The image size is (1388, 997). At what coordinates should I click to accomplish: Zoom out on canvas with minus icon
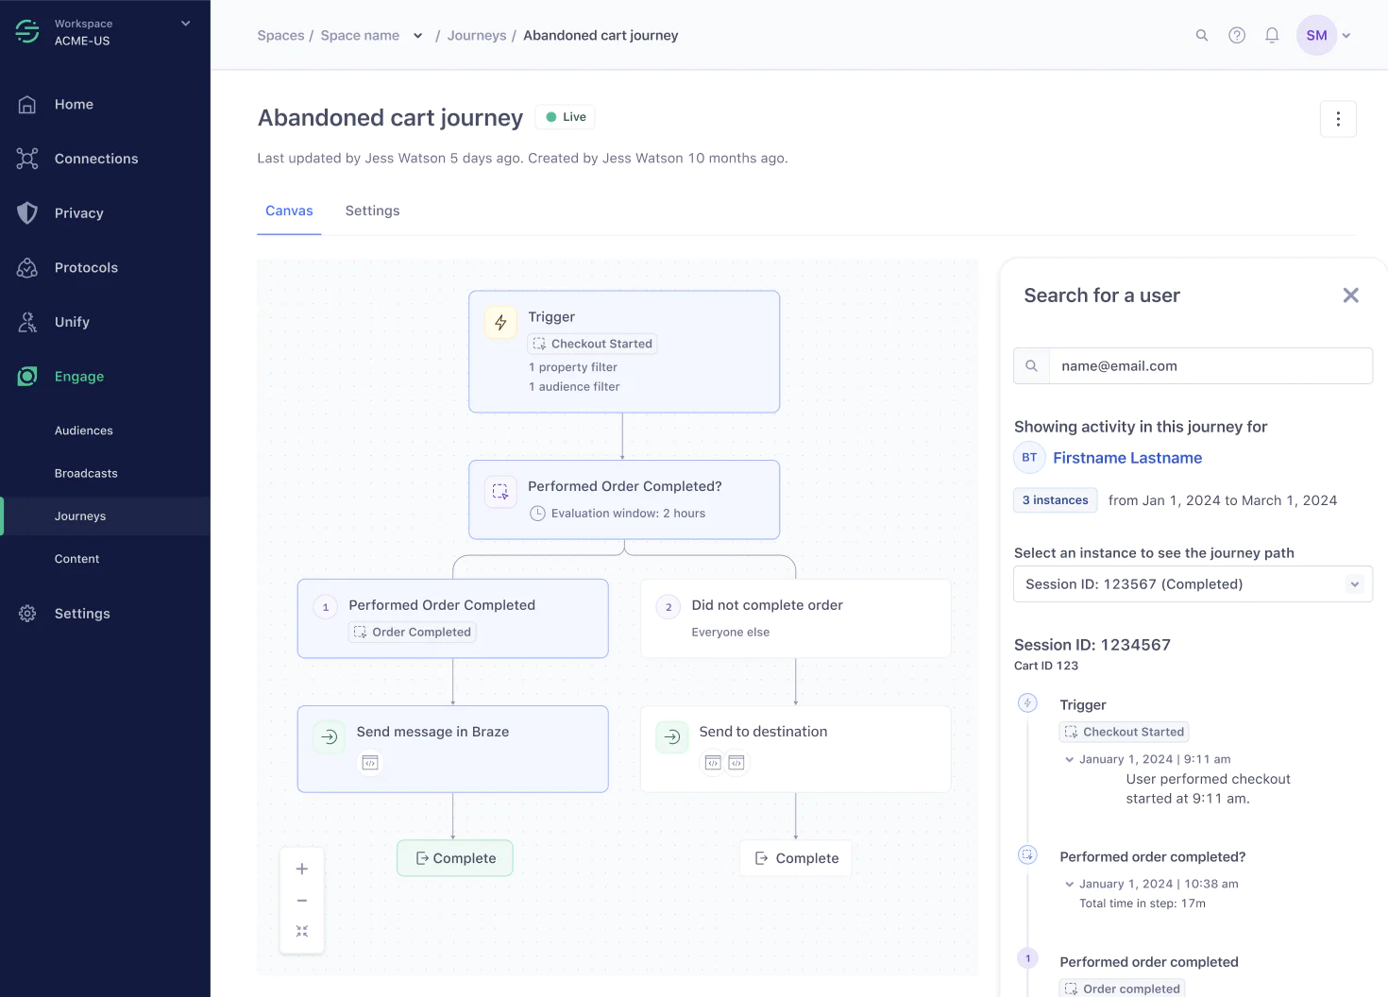pyautogui.click(x=302, y=901)
